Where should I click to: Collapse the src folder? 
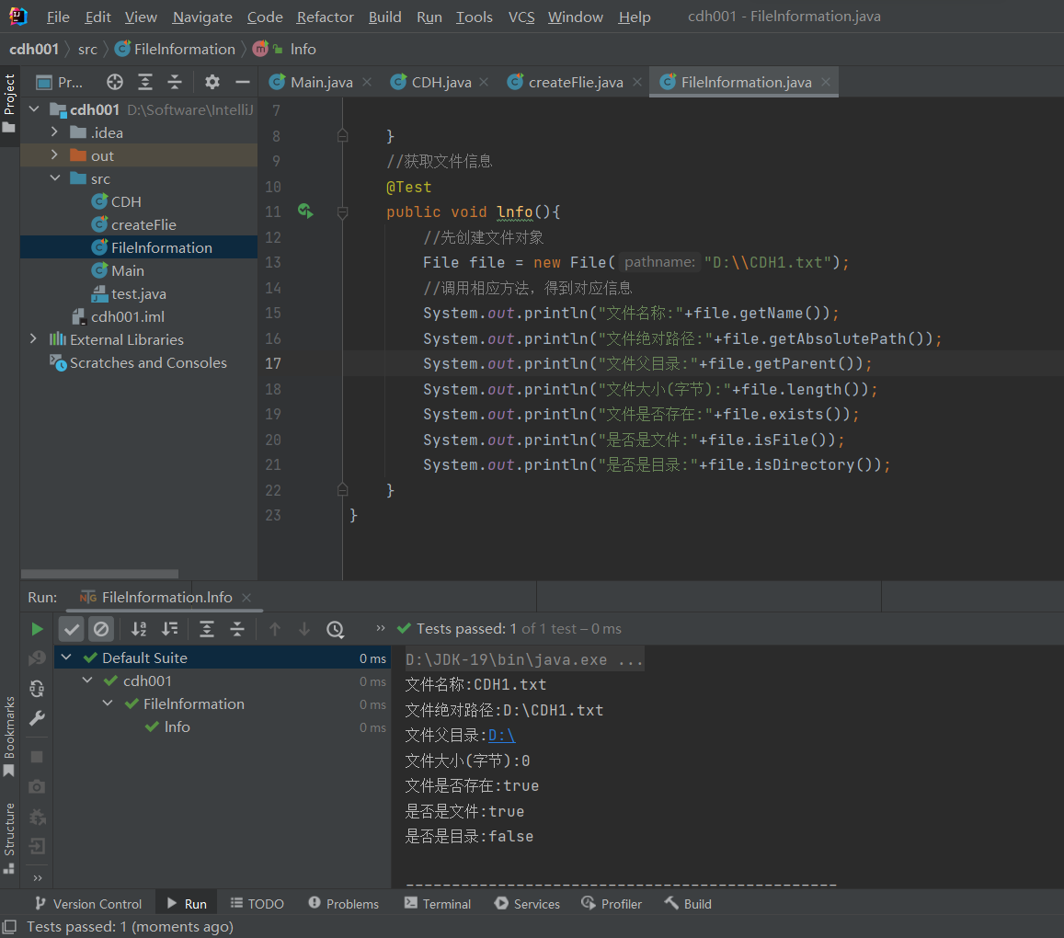[54, 178]
